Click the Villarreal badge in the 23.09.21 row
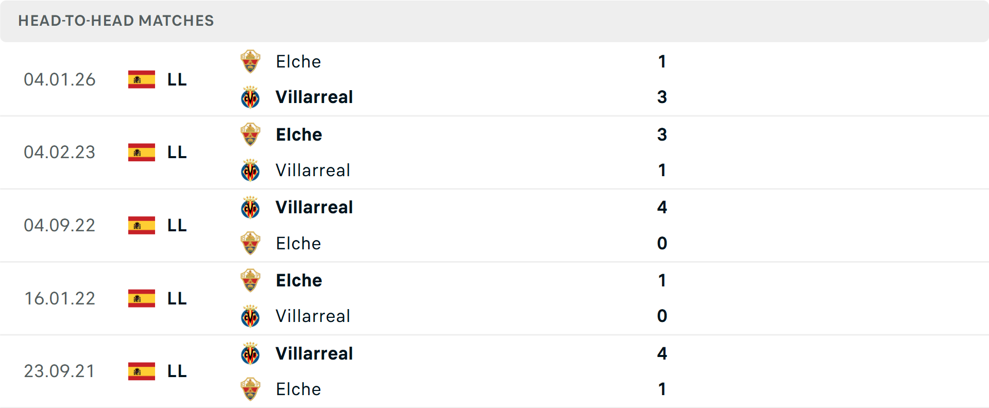Screen dimensions: 989x408 tap(250, 353)
